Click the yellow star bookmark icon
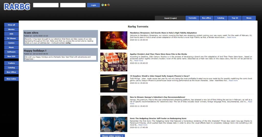 click(105, 5)
